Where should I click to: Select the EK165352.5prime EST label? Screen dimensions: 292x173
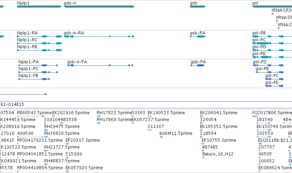[x=219, y=127]
